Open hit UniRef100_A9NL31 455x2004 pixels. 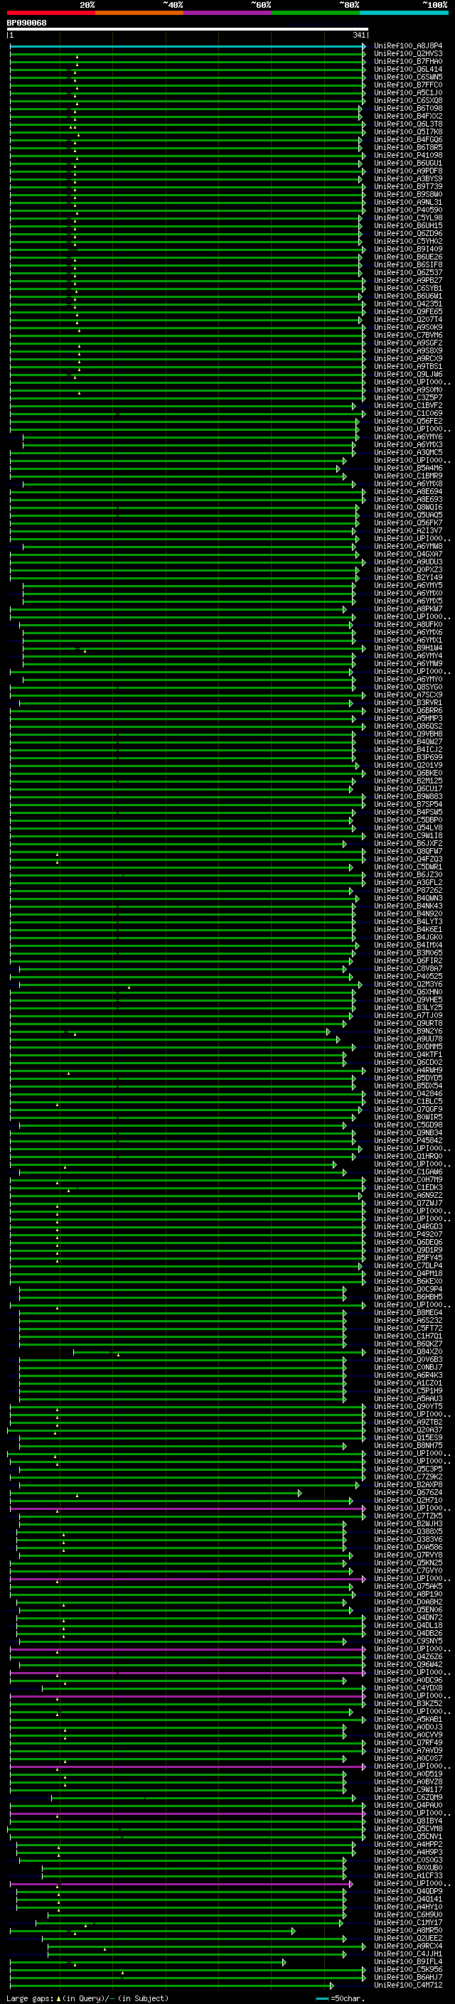(408, 203)
